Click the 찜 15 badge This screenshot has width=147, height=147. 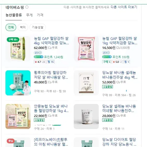click(x=51, y=62)
